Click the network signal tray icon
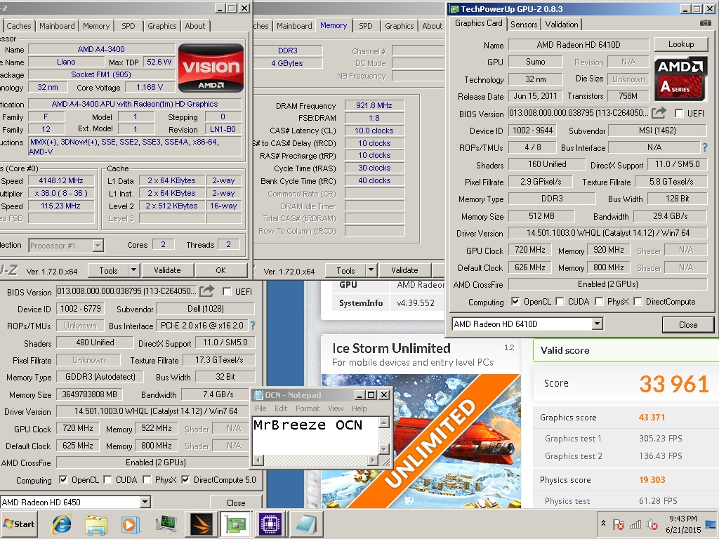The width and height of the screenshot is (719, 539). [x=635, y=524]
